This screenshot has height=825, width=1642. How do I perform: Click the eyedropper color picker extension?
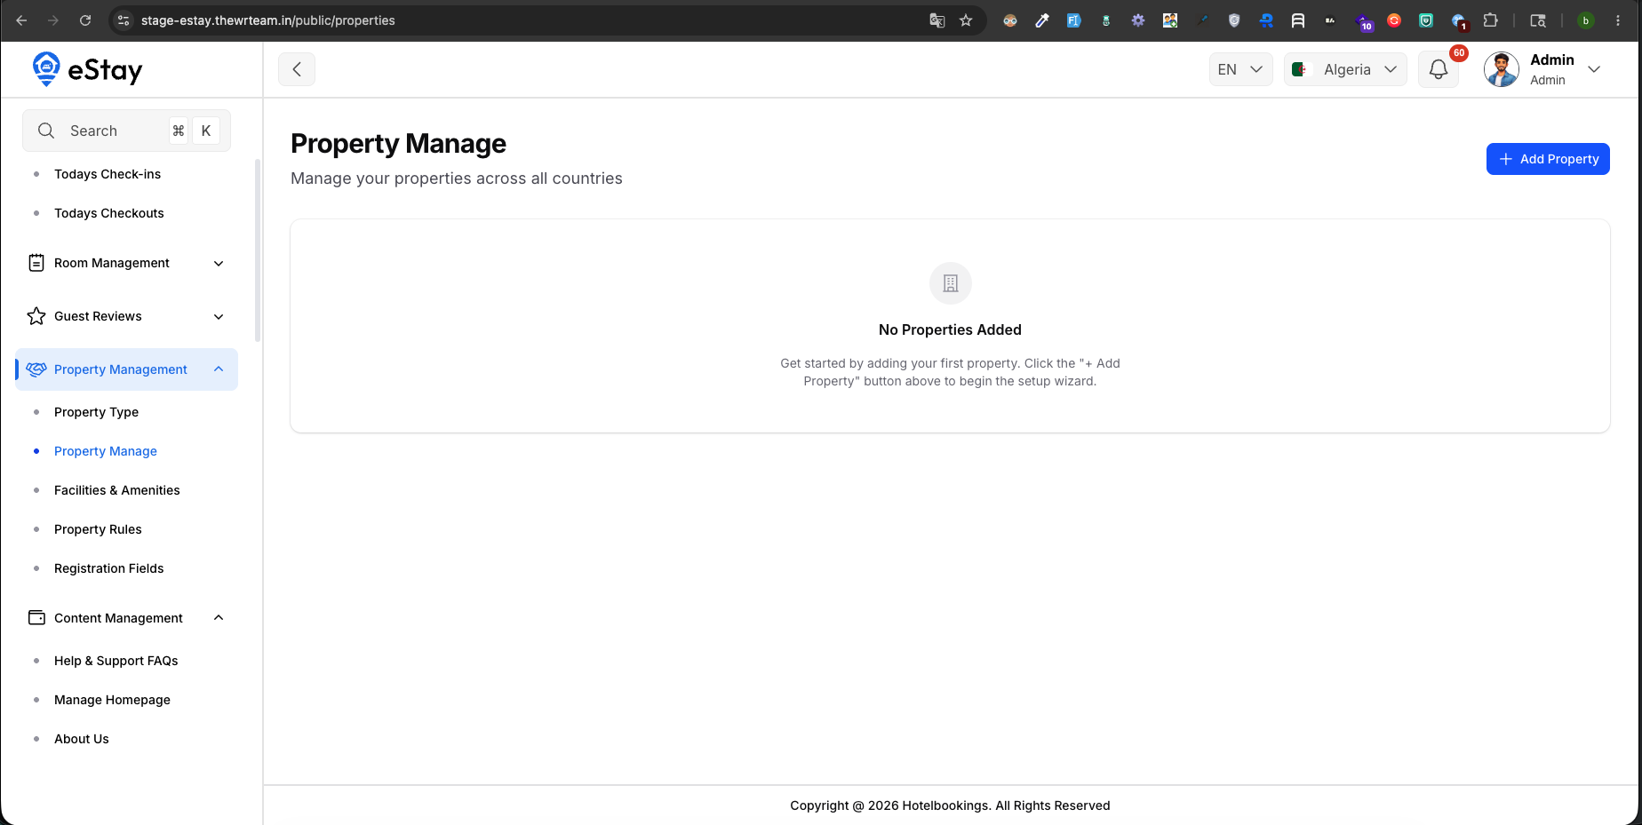[x=1042, y=20]
